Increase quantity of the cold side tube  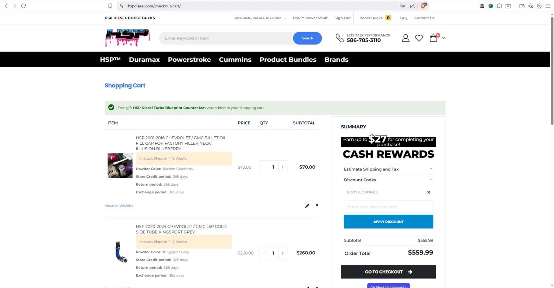pos(283,253)
